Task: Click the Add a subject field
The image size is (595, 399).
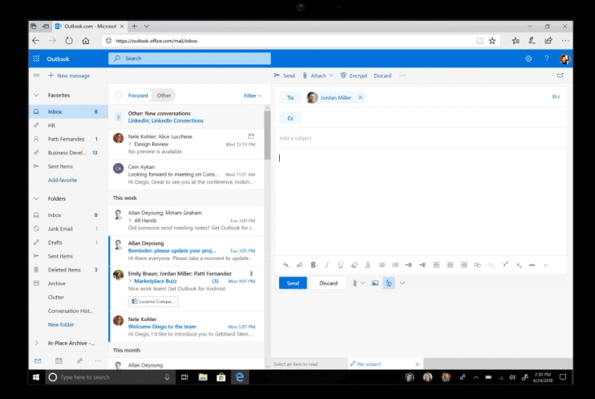Action: tap(420, 138)
